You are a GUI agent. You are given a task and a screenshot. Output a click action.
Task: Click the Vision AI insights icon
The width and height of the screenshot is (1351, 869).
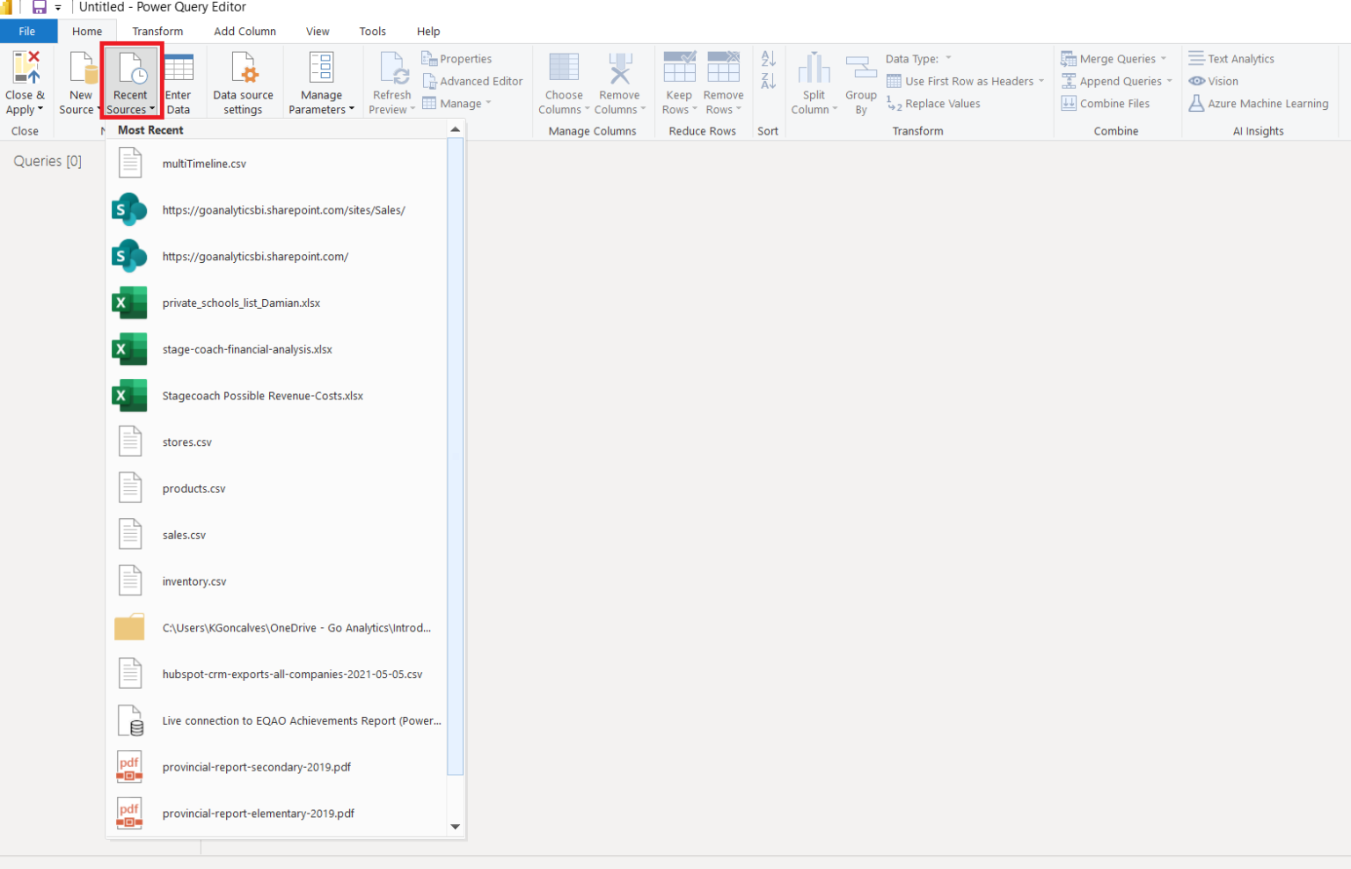pyautogui.click(x=1196, y=81)
